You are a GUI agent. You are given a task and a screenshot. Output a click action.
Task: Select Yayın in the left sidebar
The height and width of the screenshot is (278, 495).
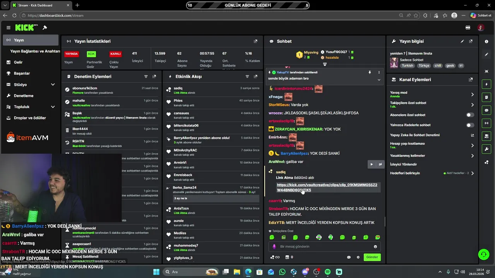31,40
